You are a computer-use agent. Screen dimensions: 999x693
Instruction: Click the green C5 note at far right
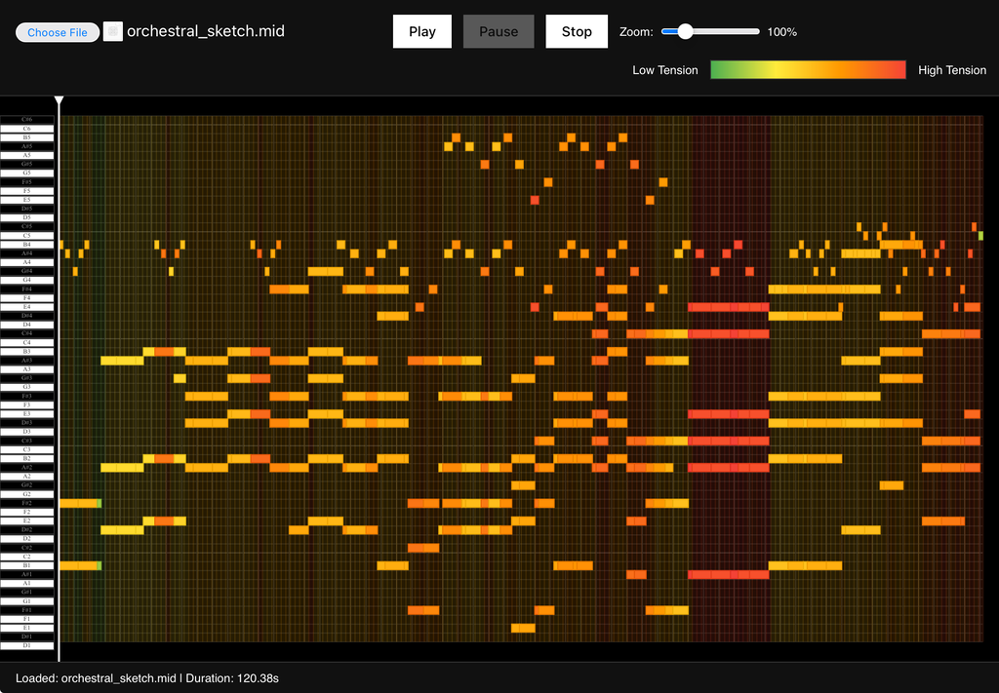[980, 236]
